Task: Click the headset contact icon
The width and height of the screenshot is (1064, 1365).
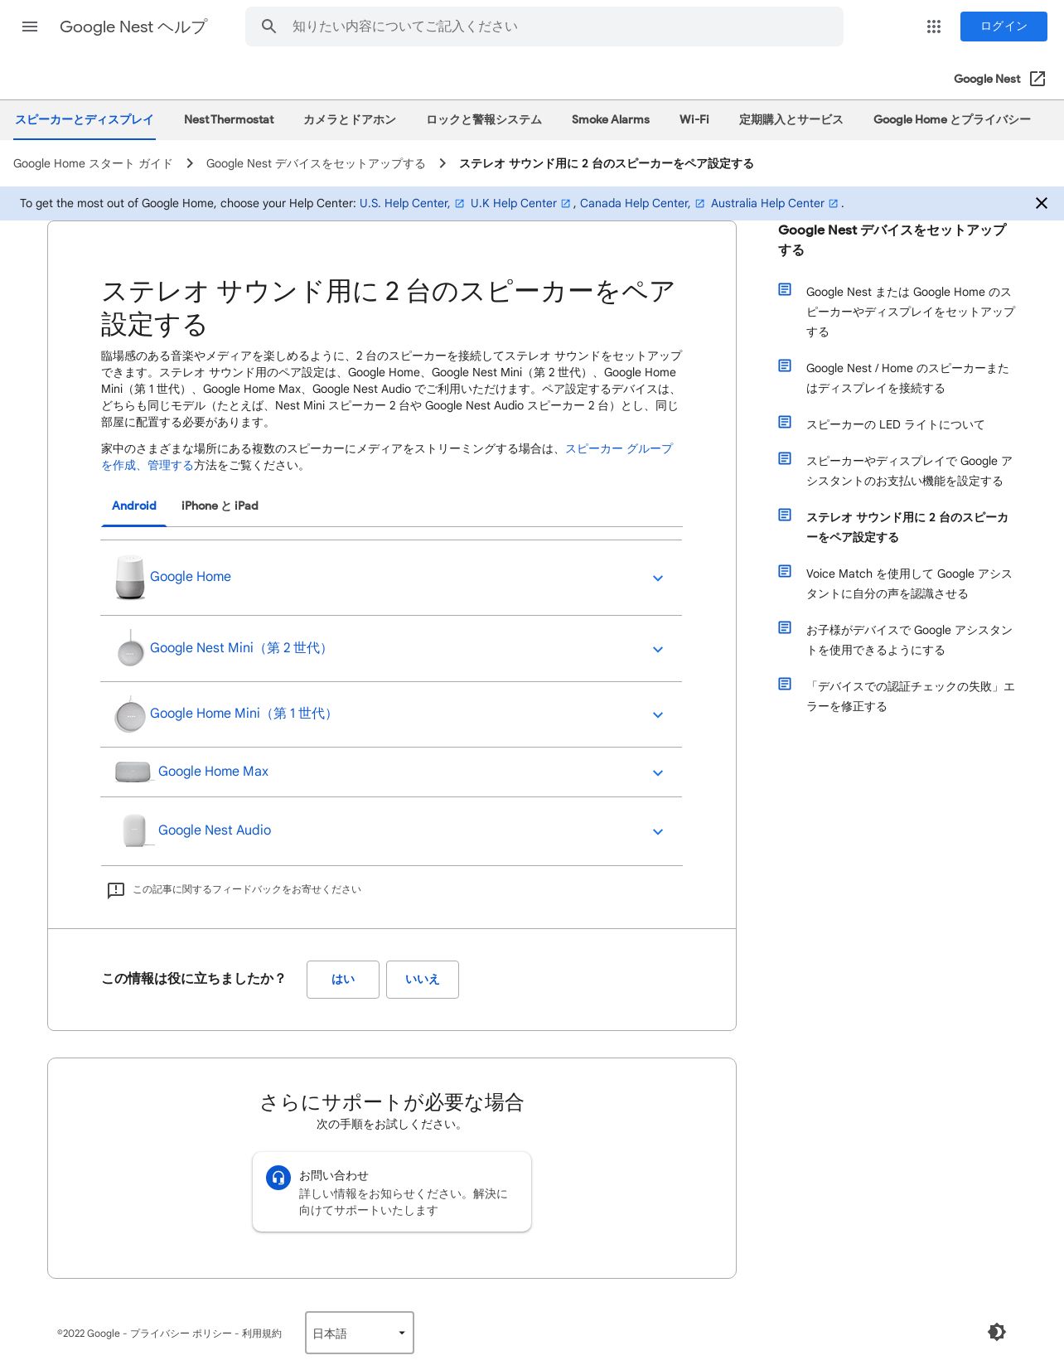Action: point(278,1178)
